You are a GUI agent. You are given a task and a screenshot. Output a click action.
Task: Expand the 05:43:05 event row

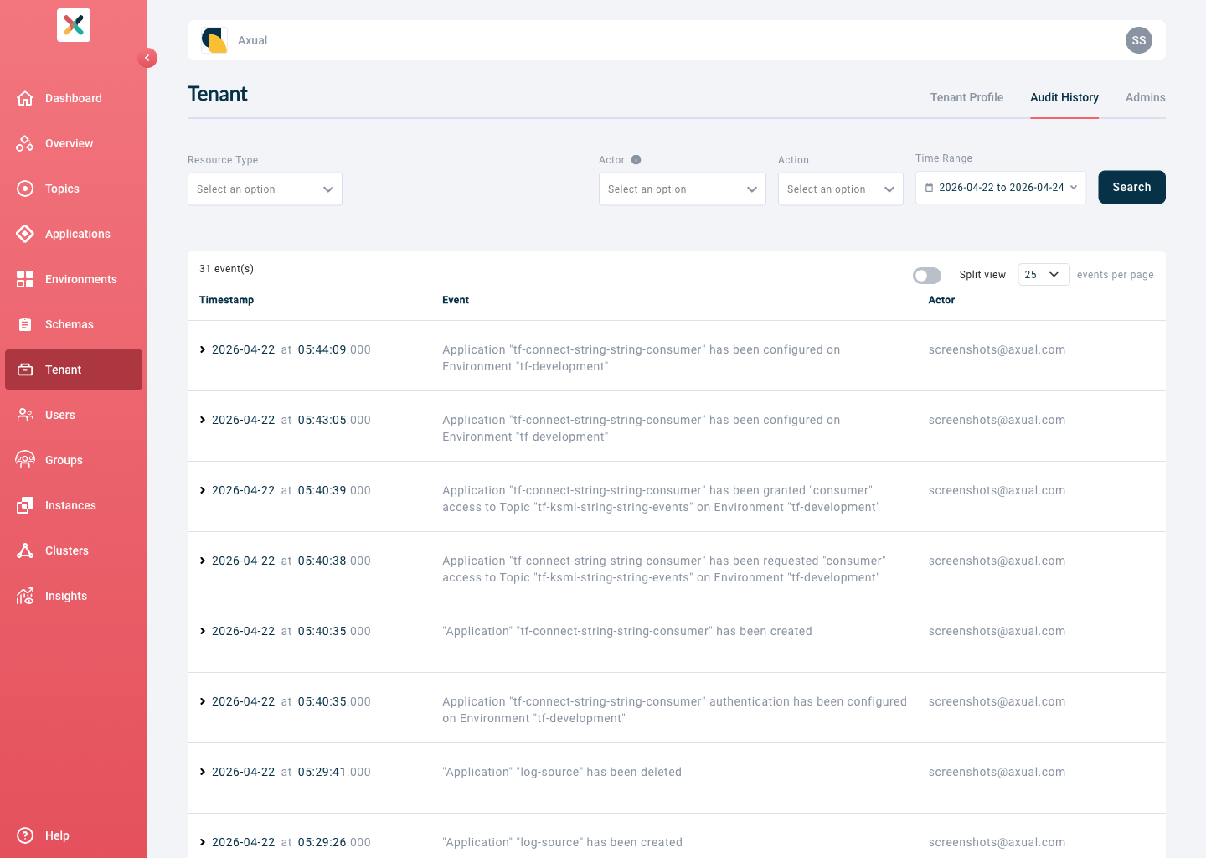click(x=203, y=420)
